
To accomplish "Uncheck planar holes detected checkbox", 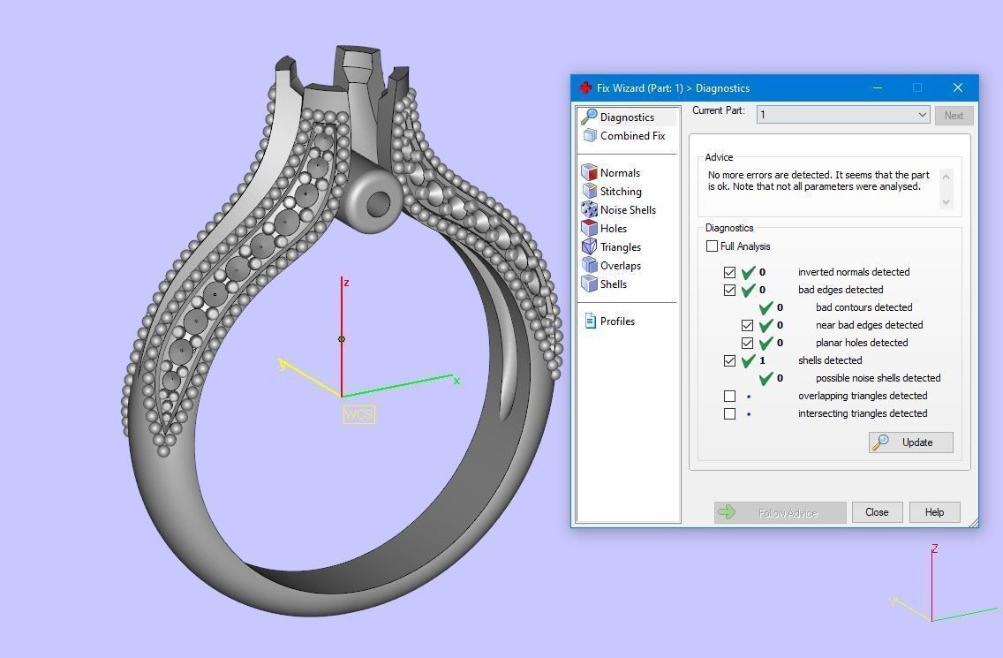I will pyautogui.click(x=747, y=343).
